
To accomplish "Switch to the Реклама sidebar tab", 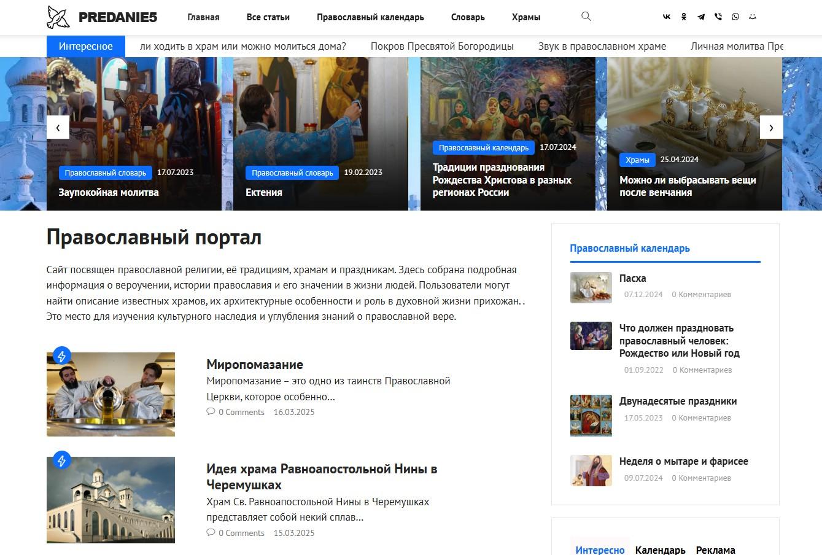I will [715, 550].
